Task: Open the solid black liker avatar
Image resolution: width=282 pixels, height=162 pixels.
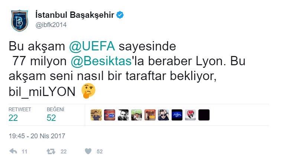Action: coord(204,115)
